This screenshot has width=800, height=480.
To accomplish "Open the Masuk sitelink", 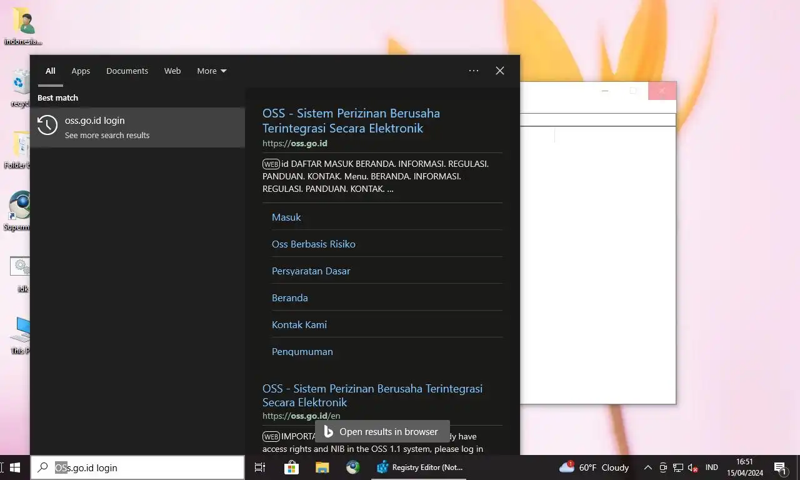I will (286, 217).
